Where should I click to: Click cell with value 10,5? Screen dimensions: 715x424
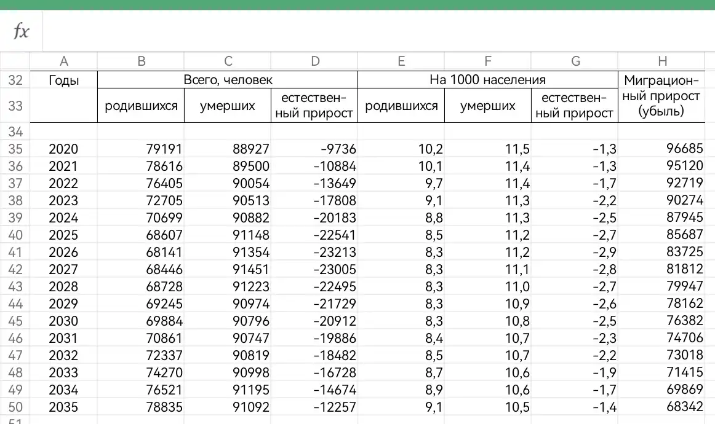point(487,407)
